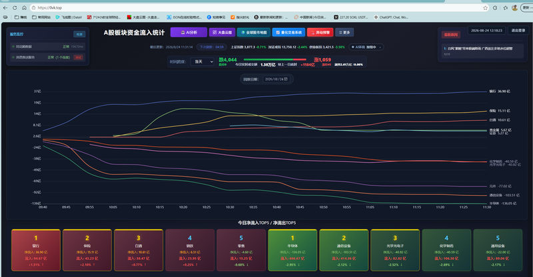Click the 检测 button in 服务监控 panel
Screen dimensions: 533x277
(x=79, y=34)
